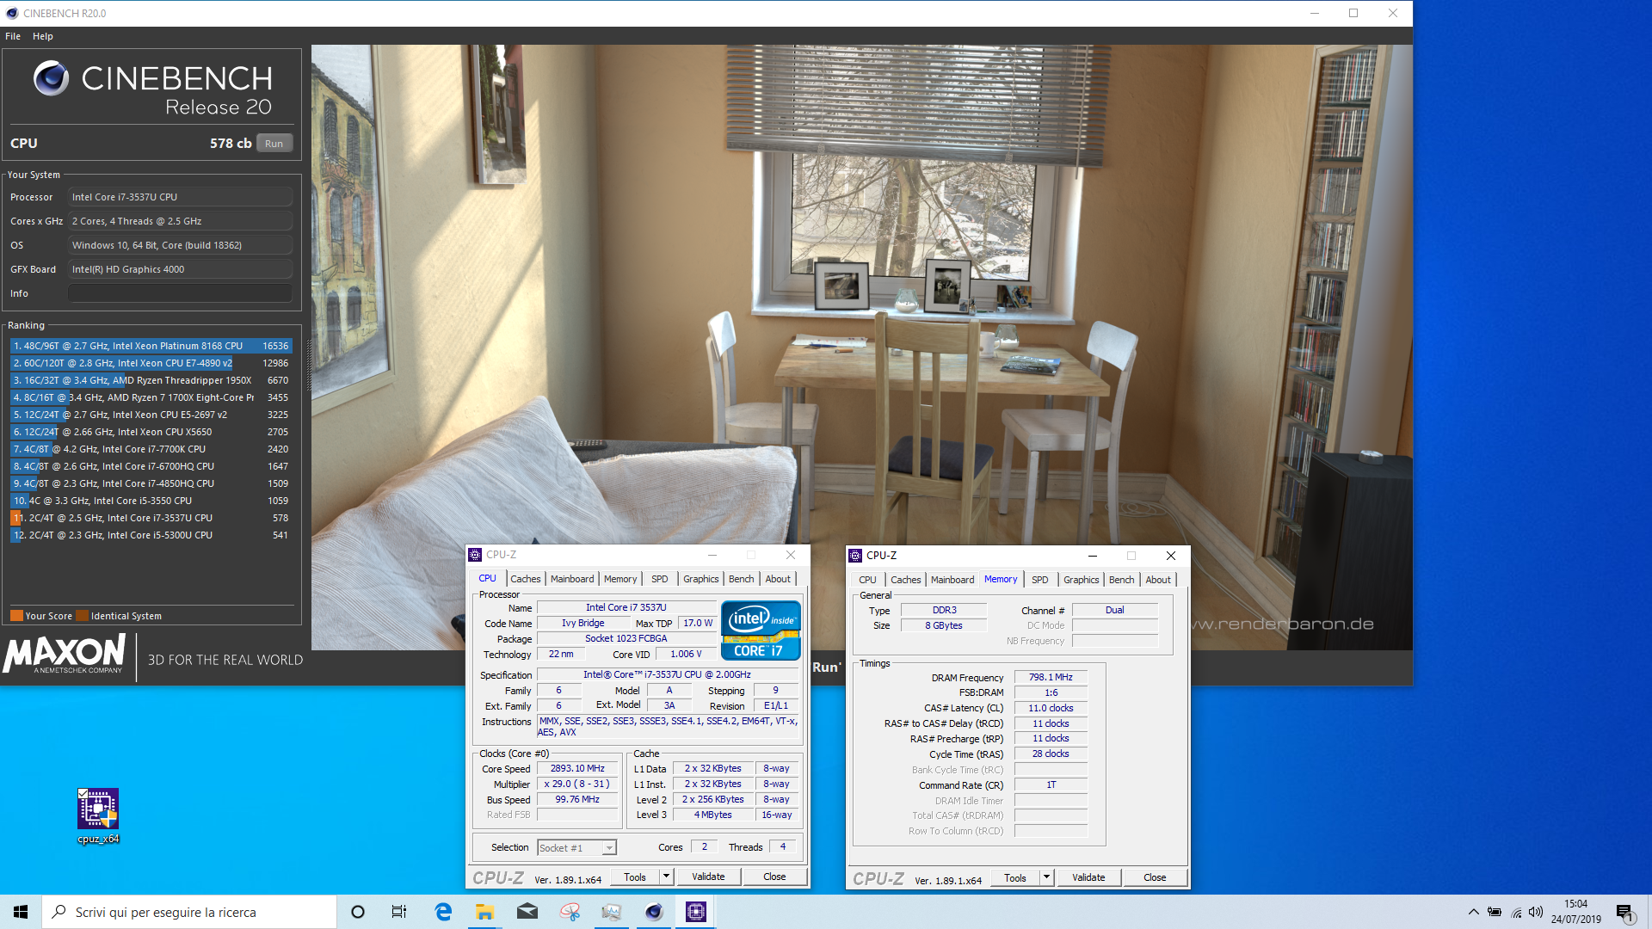Image resolution: width=1652 pixels, height=929 pixels.
Task: Open About tab in left CPU-Z window
Action: pos(778,579)
